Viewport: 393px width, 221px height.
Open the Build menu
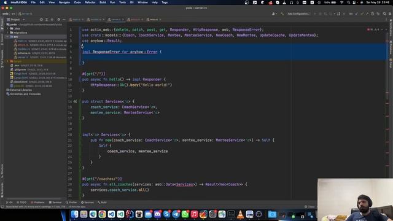pos(103,2)
